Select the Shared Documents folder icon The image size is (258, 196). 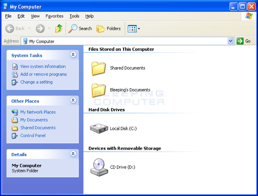pyautogui.click(x=98, y=68)
